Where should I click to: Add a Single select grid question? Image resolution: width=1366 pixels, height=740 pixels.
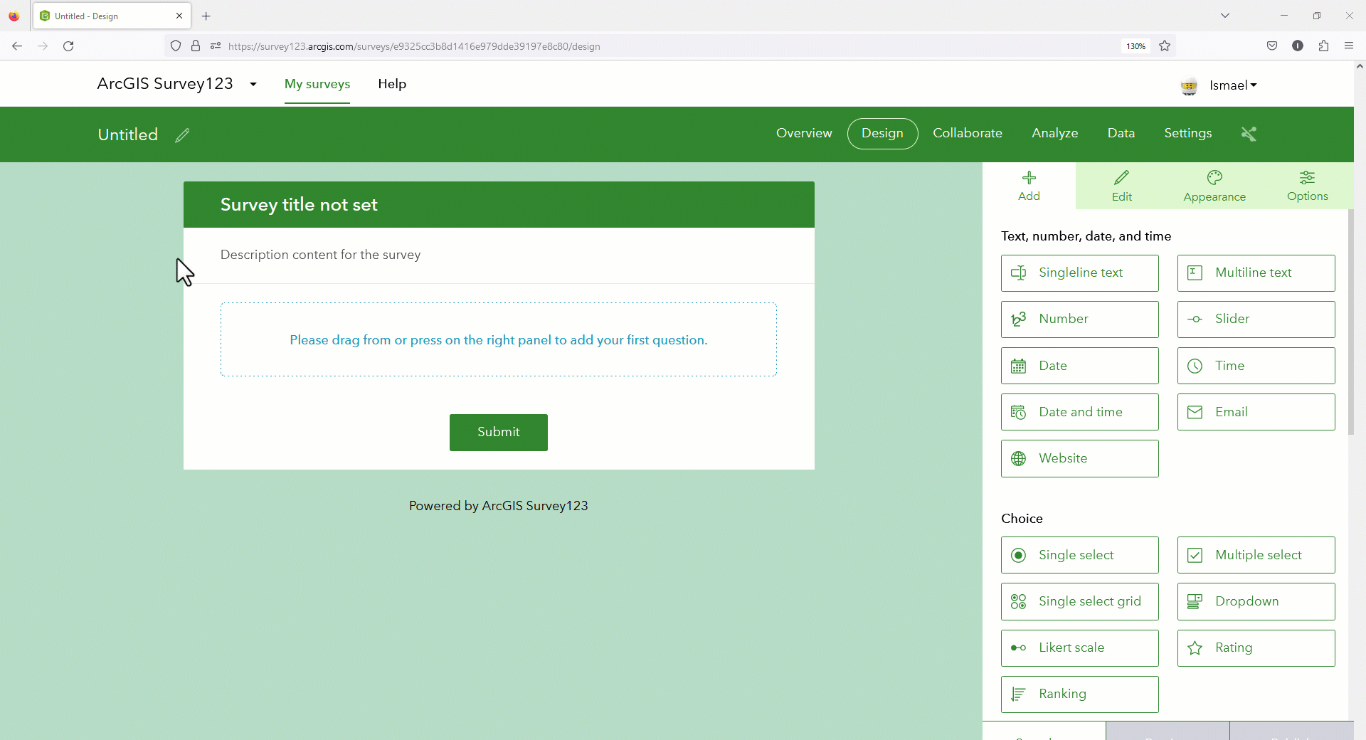[1079, 601]
